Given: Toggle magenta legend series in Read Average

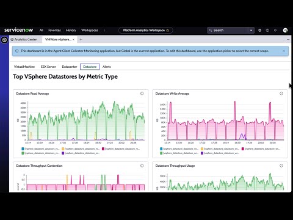Looking at the screenshot, I should tap(121, 149).
